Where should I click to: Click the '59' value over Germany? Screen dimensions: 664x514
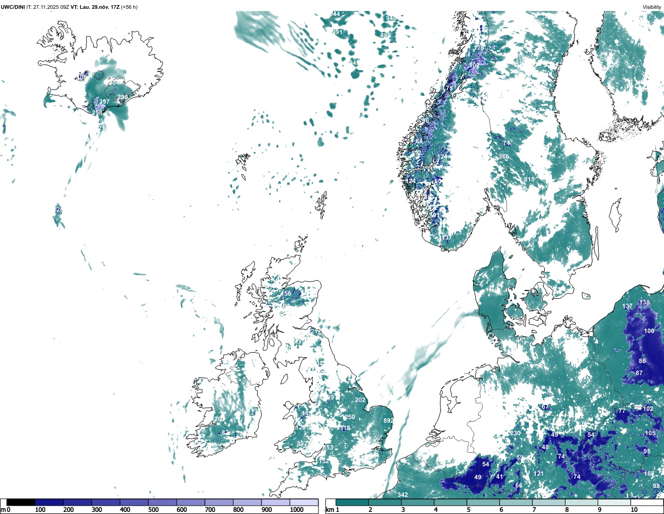pos(520,457)
